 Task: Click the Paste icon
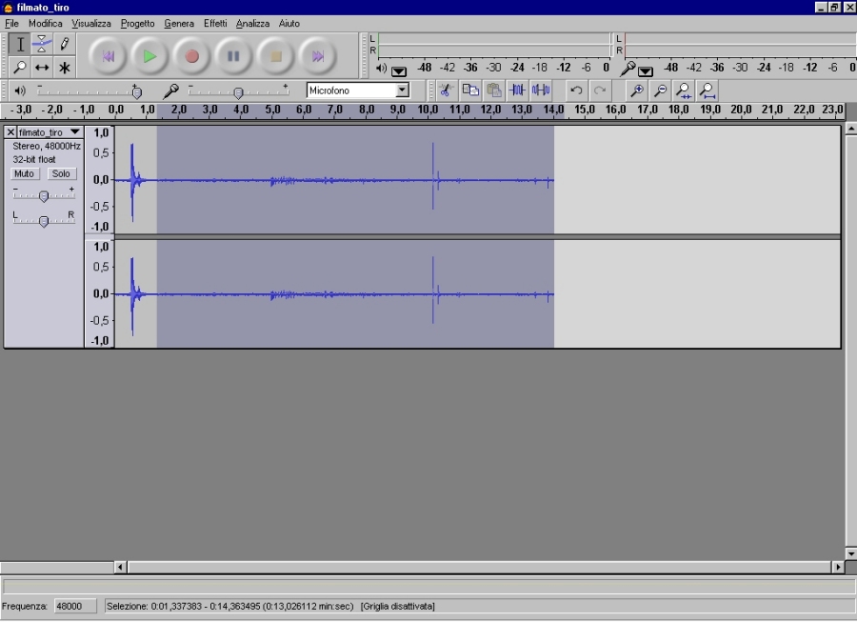point(494,90)
